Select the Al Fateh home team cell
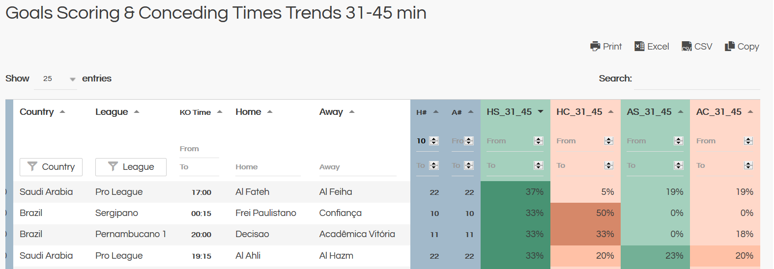This screenshot has width=774, height=269. pyautogui.click(x=252, y=192)
